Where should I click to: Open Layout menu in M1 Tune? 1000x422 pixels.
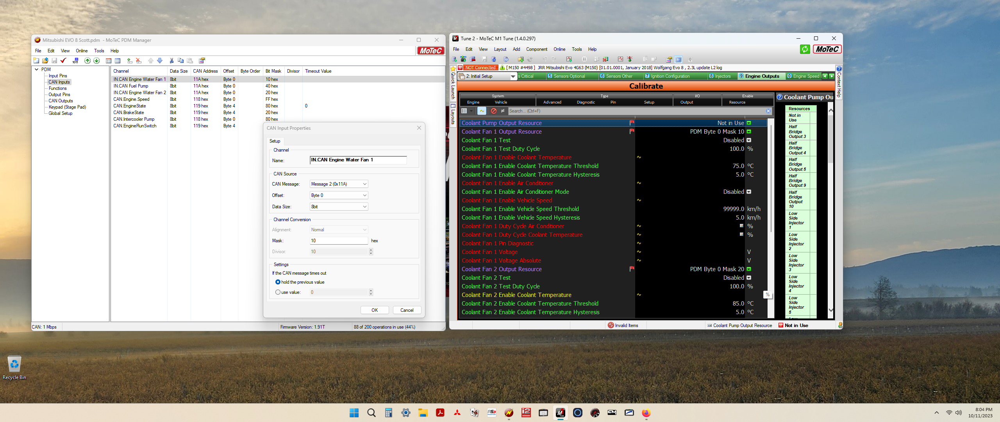500,49
